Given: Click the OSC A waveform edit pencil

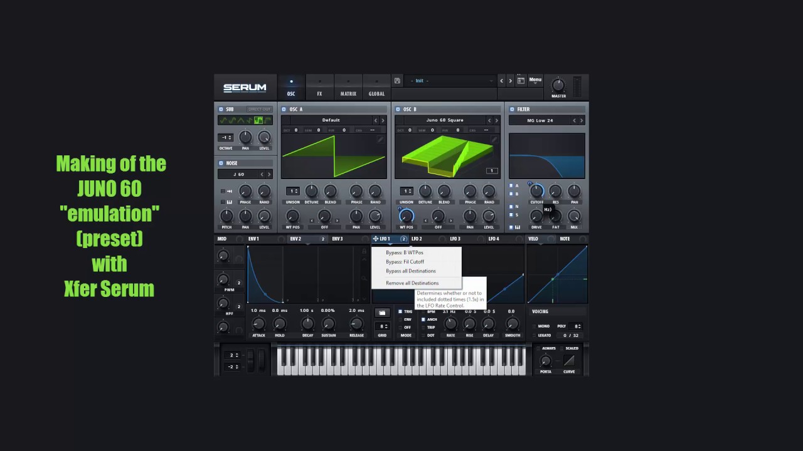Looking at the screenshot, I should click(380, 140).
